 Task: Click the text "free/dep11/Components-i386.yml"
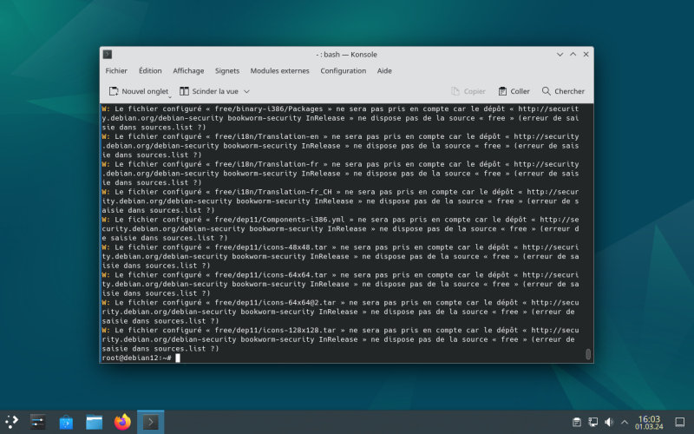pyautogui.click(x=279, y=220)
